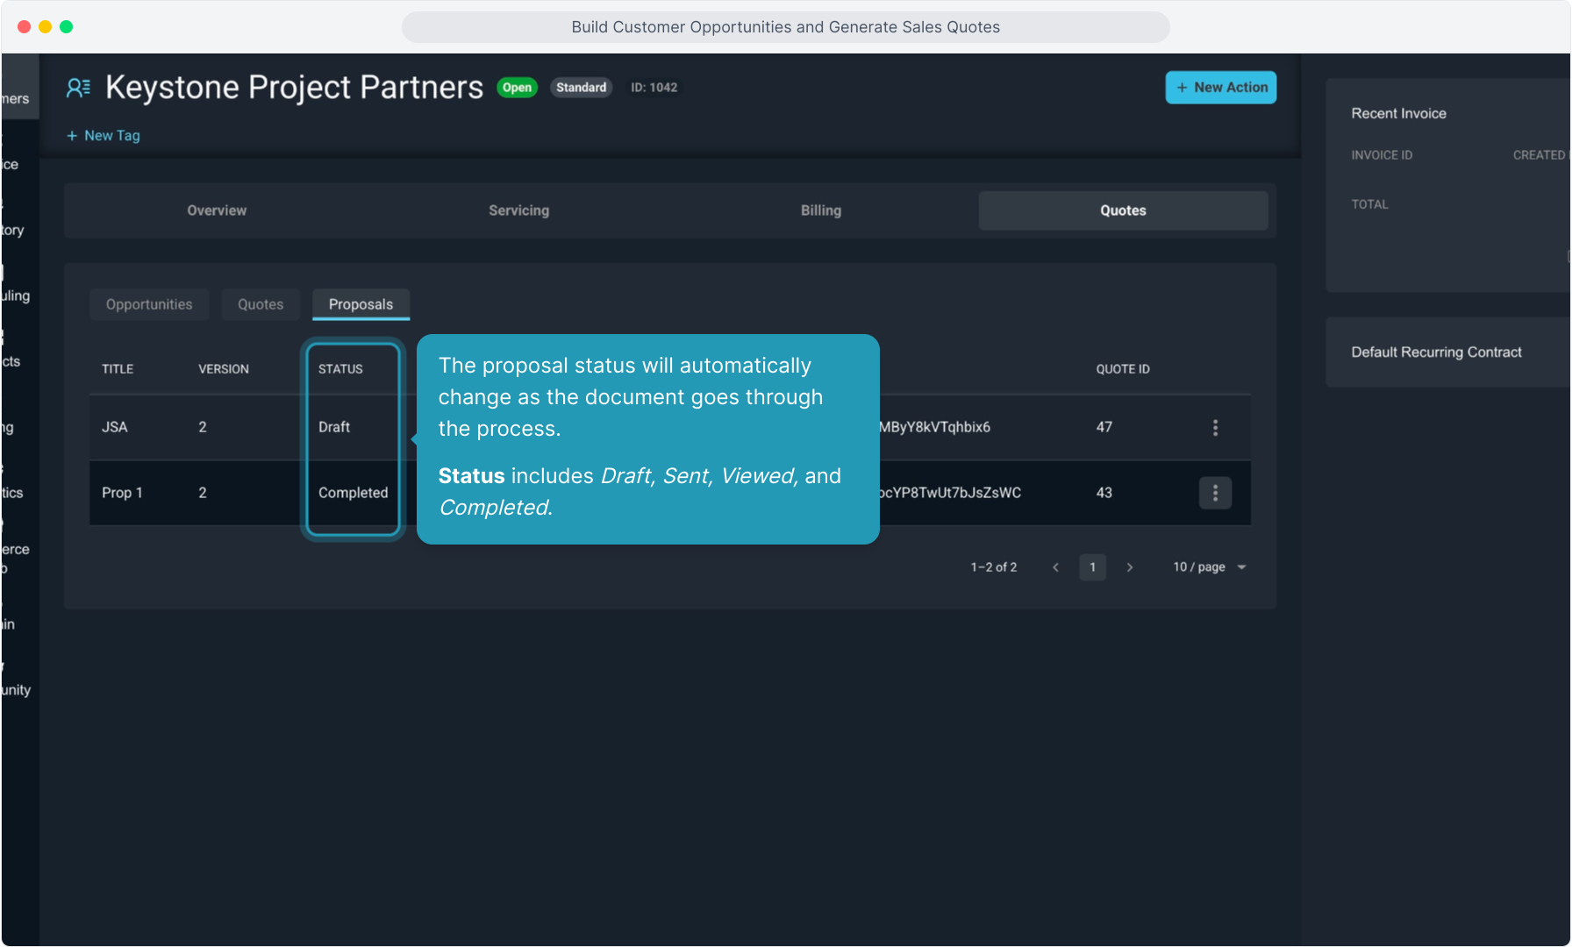Click the green Open status badge
The width and height of the screenshot is (1572, 947).
pos(517,87)
